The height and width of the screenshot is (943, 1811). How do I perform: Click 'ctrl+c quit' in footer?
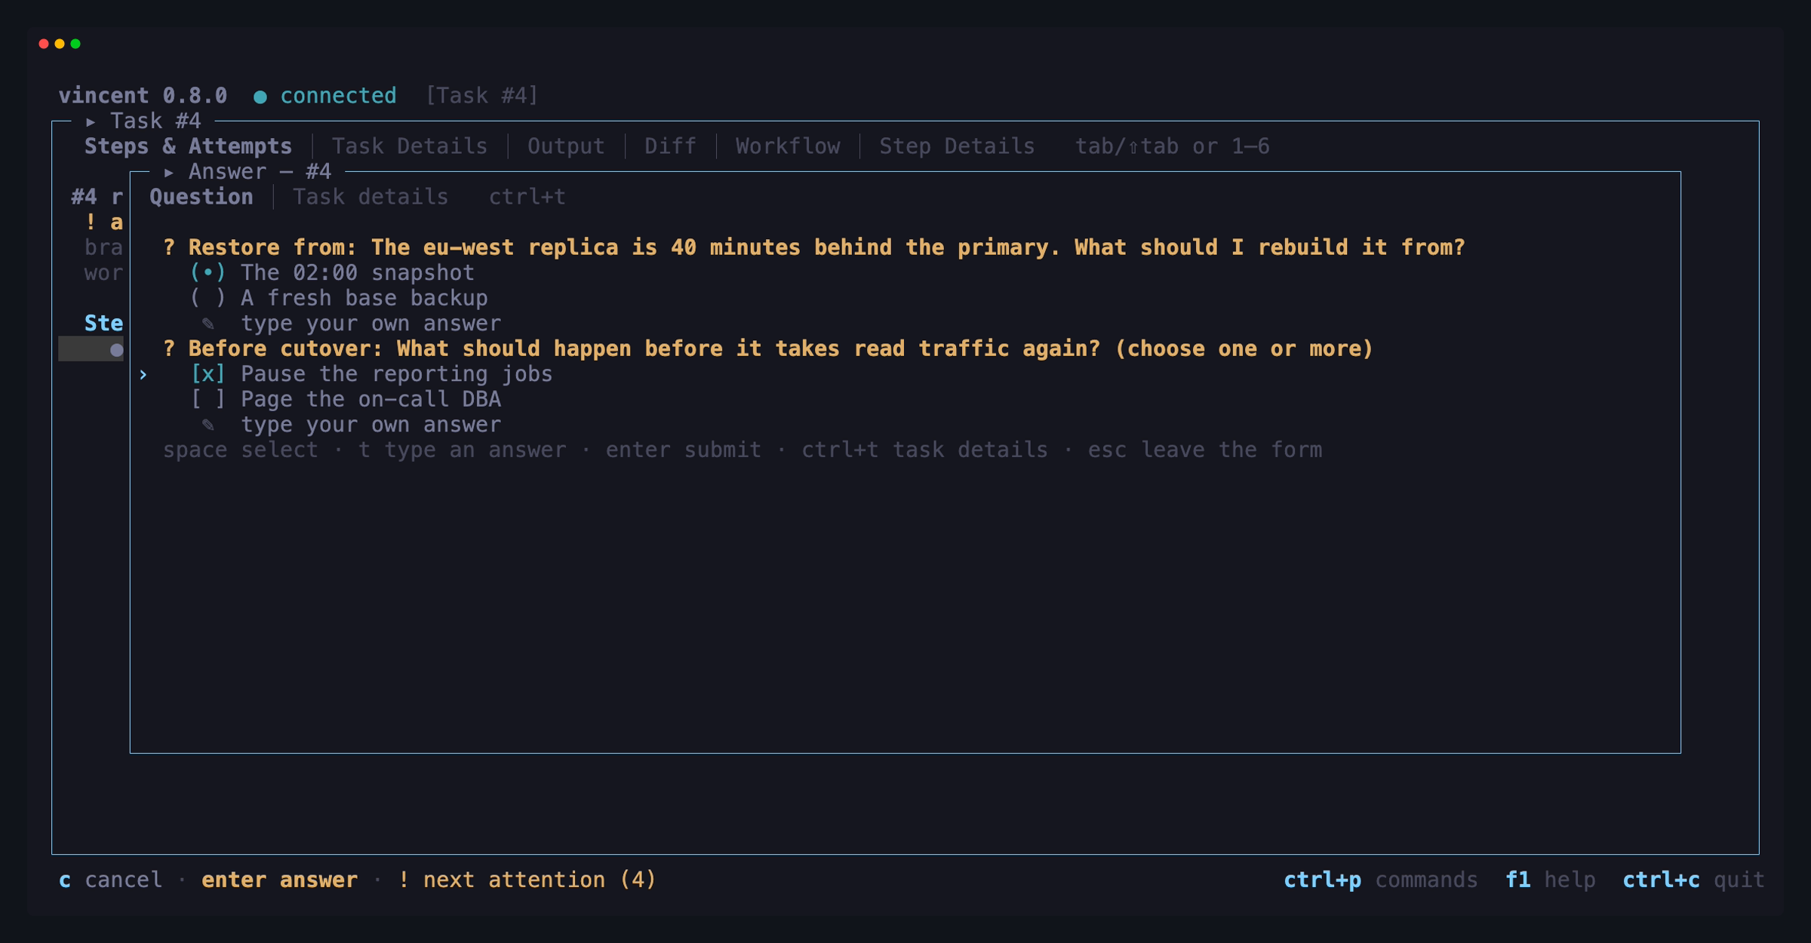coord(1693,880)
